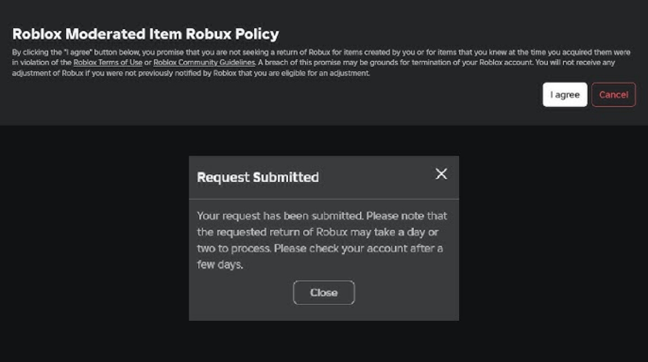The image size is (648, 362).
Task: Select the Request Submitted dialog title
Action: coord(258,177)
